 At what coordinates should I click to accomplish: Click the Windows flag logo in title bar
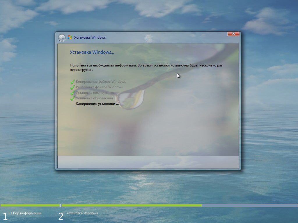pos(70,37)
